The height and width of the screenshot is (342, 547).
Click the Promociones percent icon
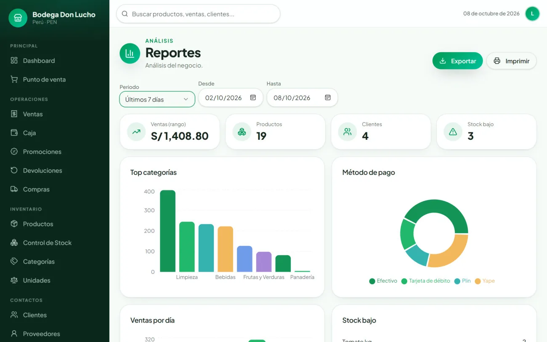[14, 152]
